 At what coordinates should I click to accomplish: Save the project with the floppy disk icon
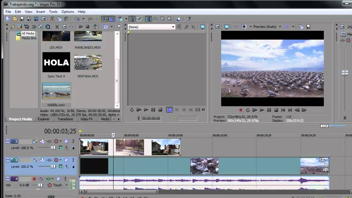click(x=22, y=19)
